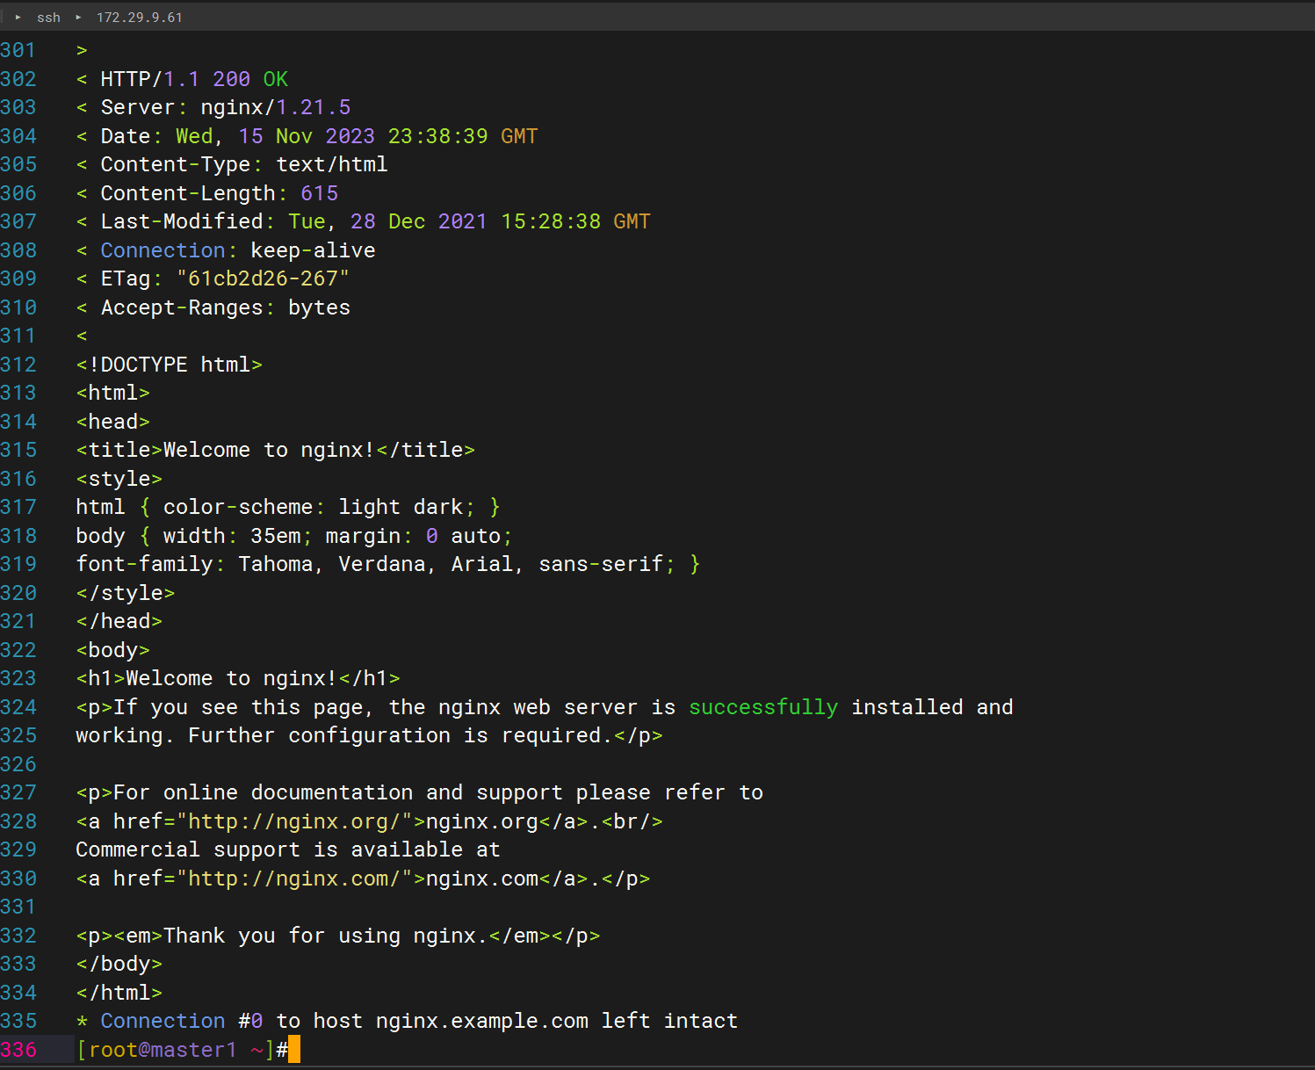Click the opening "<html>" tag on line 313
1315x1070 pixels.
click(x=113, y=393)
